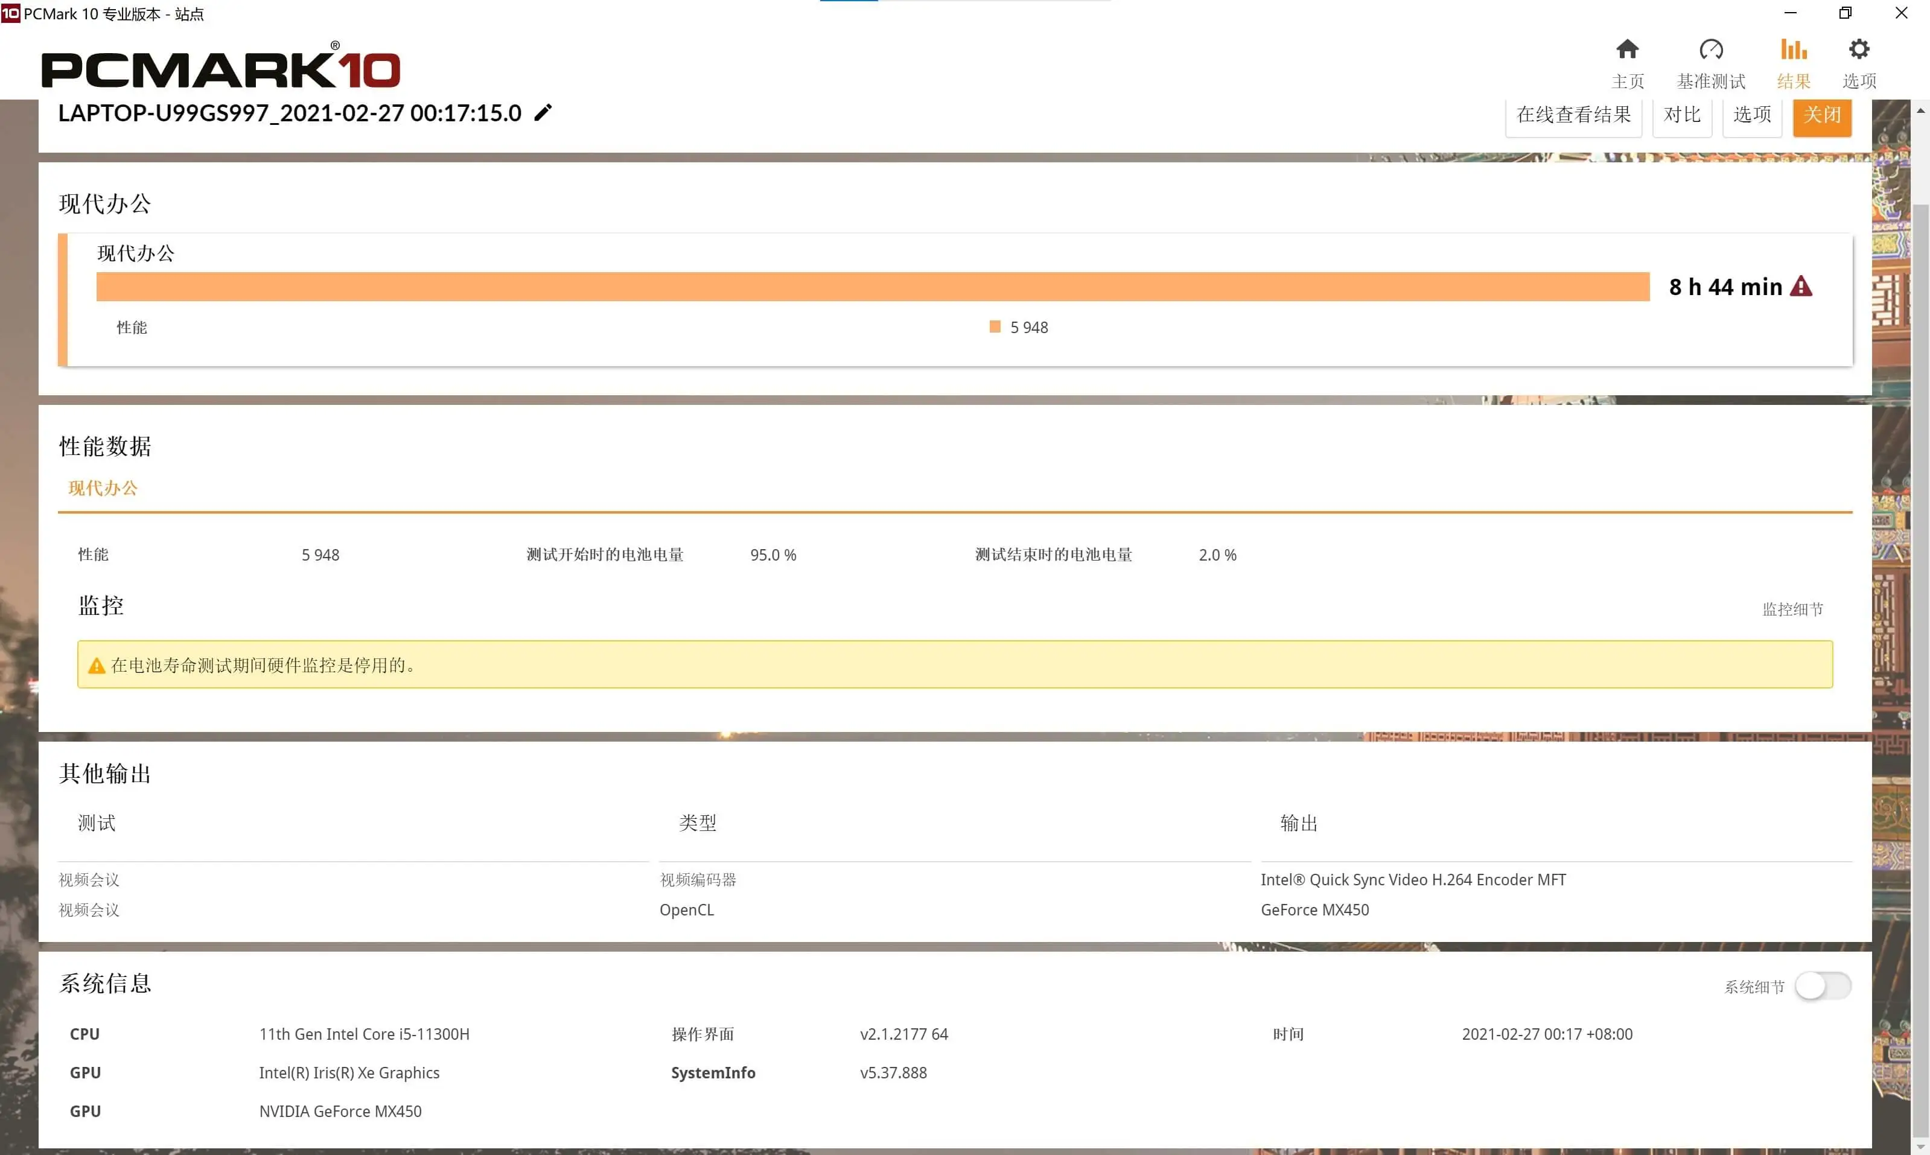Image resolution: width=1930 pixels, height=1155 pixels.
Task: Click the result name LAPTOP-U99GS997_2021-02-27 00:17:15.0
Action: pyautogui.click(x=290, y=113)
